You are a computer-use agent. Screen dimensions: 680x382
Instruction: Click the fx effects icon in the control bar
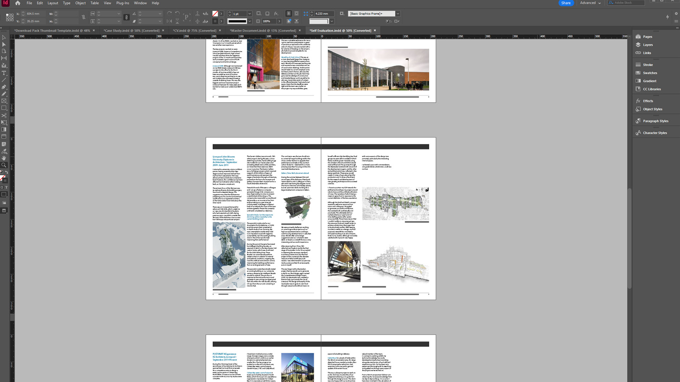(276, 13)
